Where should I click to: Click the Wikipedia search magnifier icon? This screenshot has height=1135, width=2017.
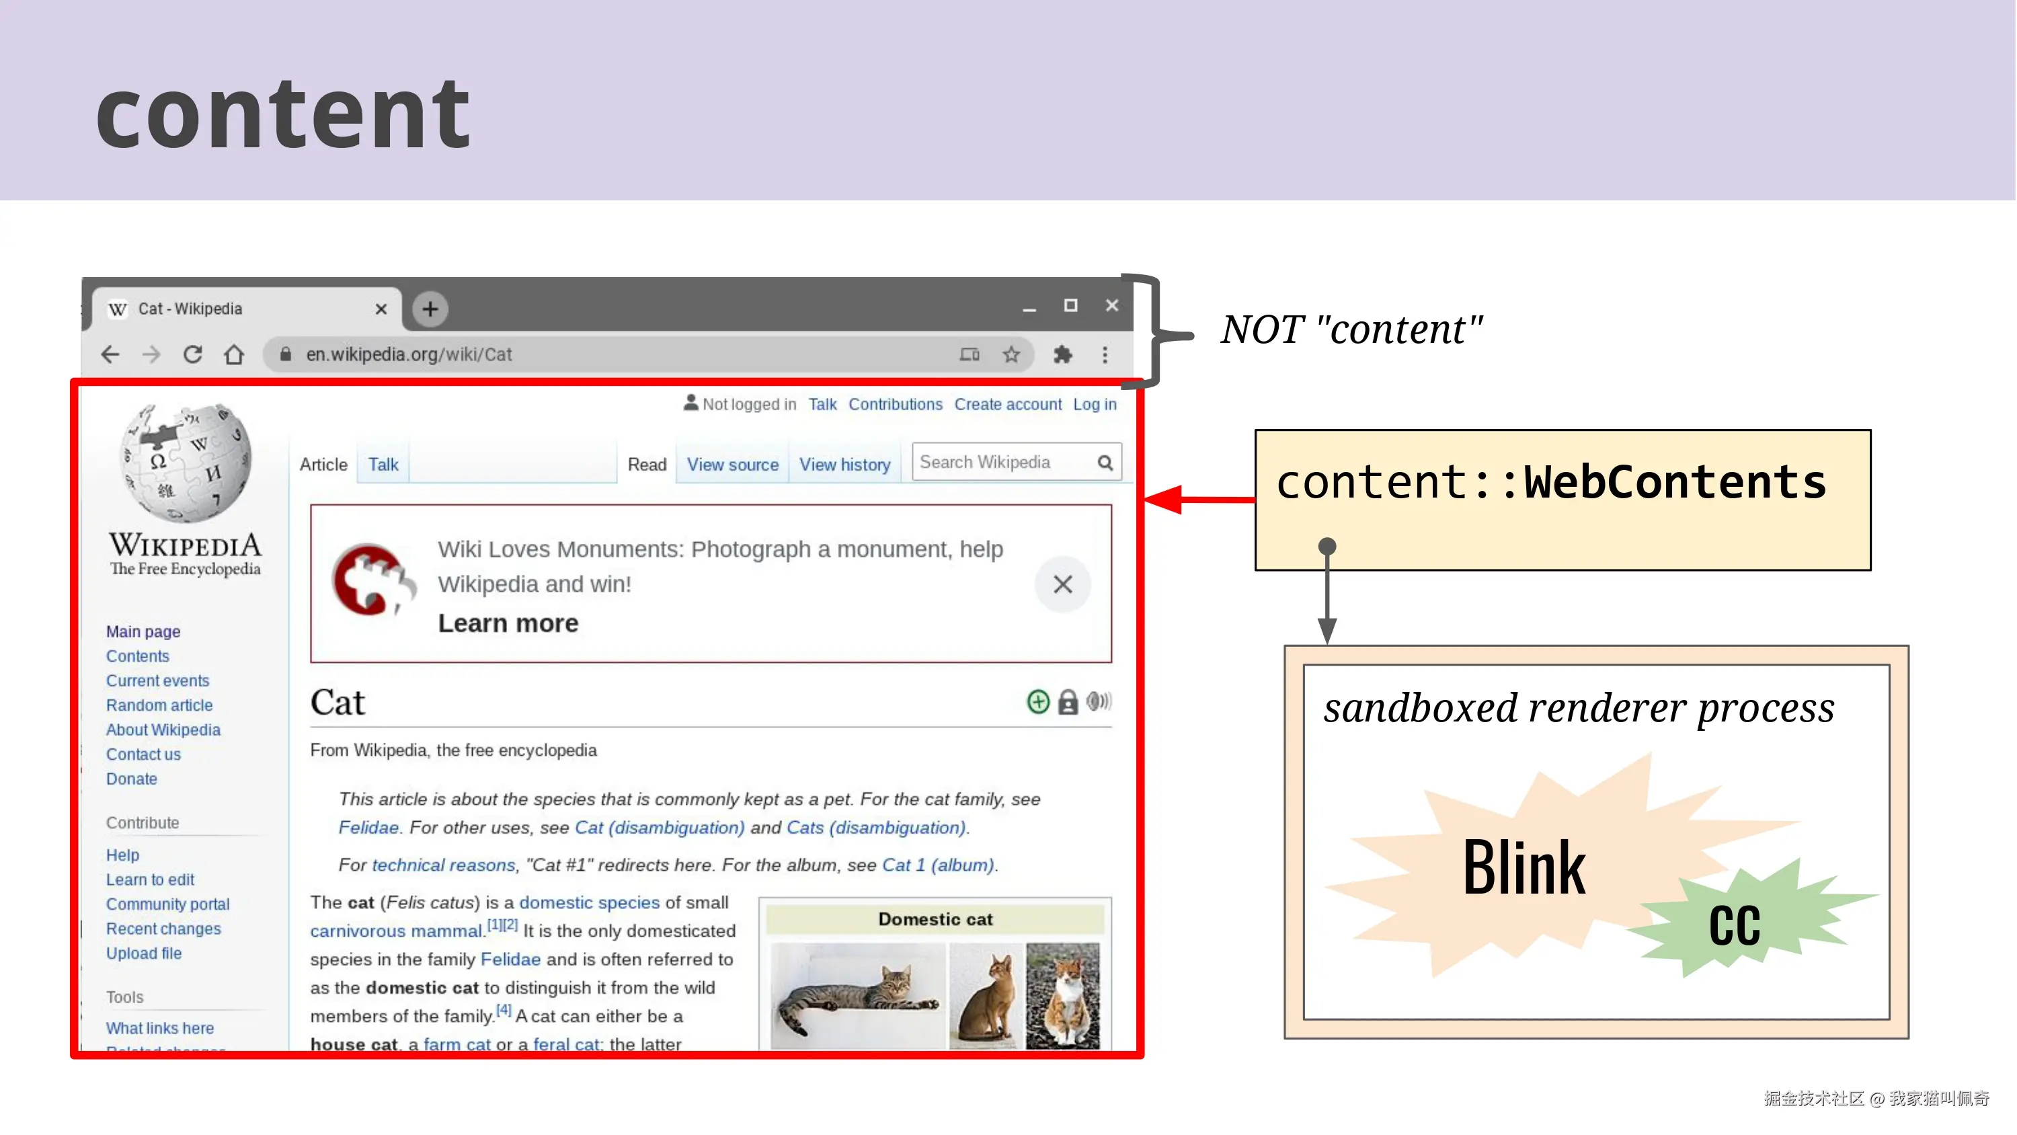point(1105,463)
